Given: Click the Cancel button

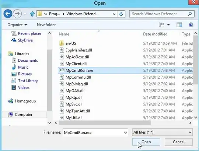Looking at the screenshot, I should [179, 142].
